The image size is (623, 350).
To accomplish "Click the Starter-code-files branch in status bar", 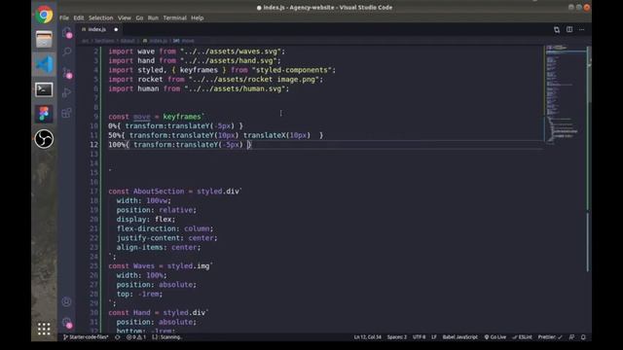I will [x=86, y=337].
